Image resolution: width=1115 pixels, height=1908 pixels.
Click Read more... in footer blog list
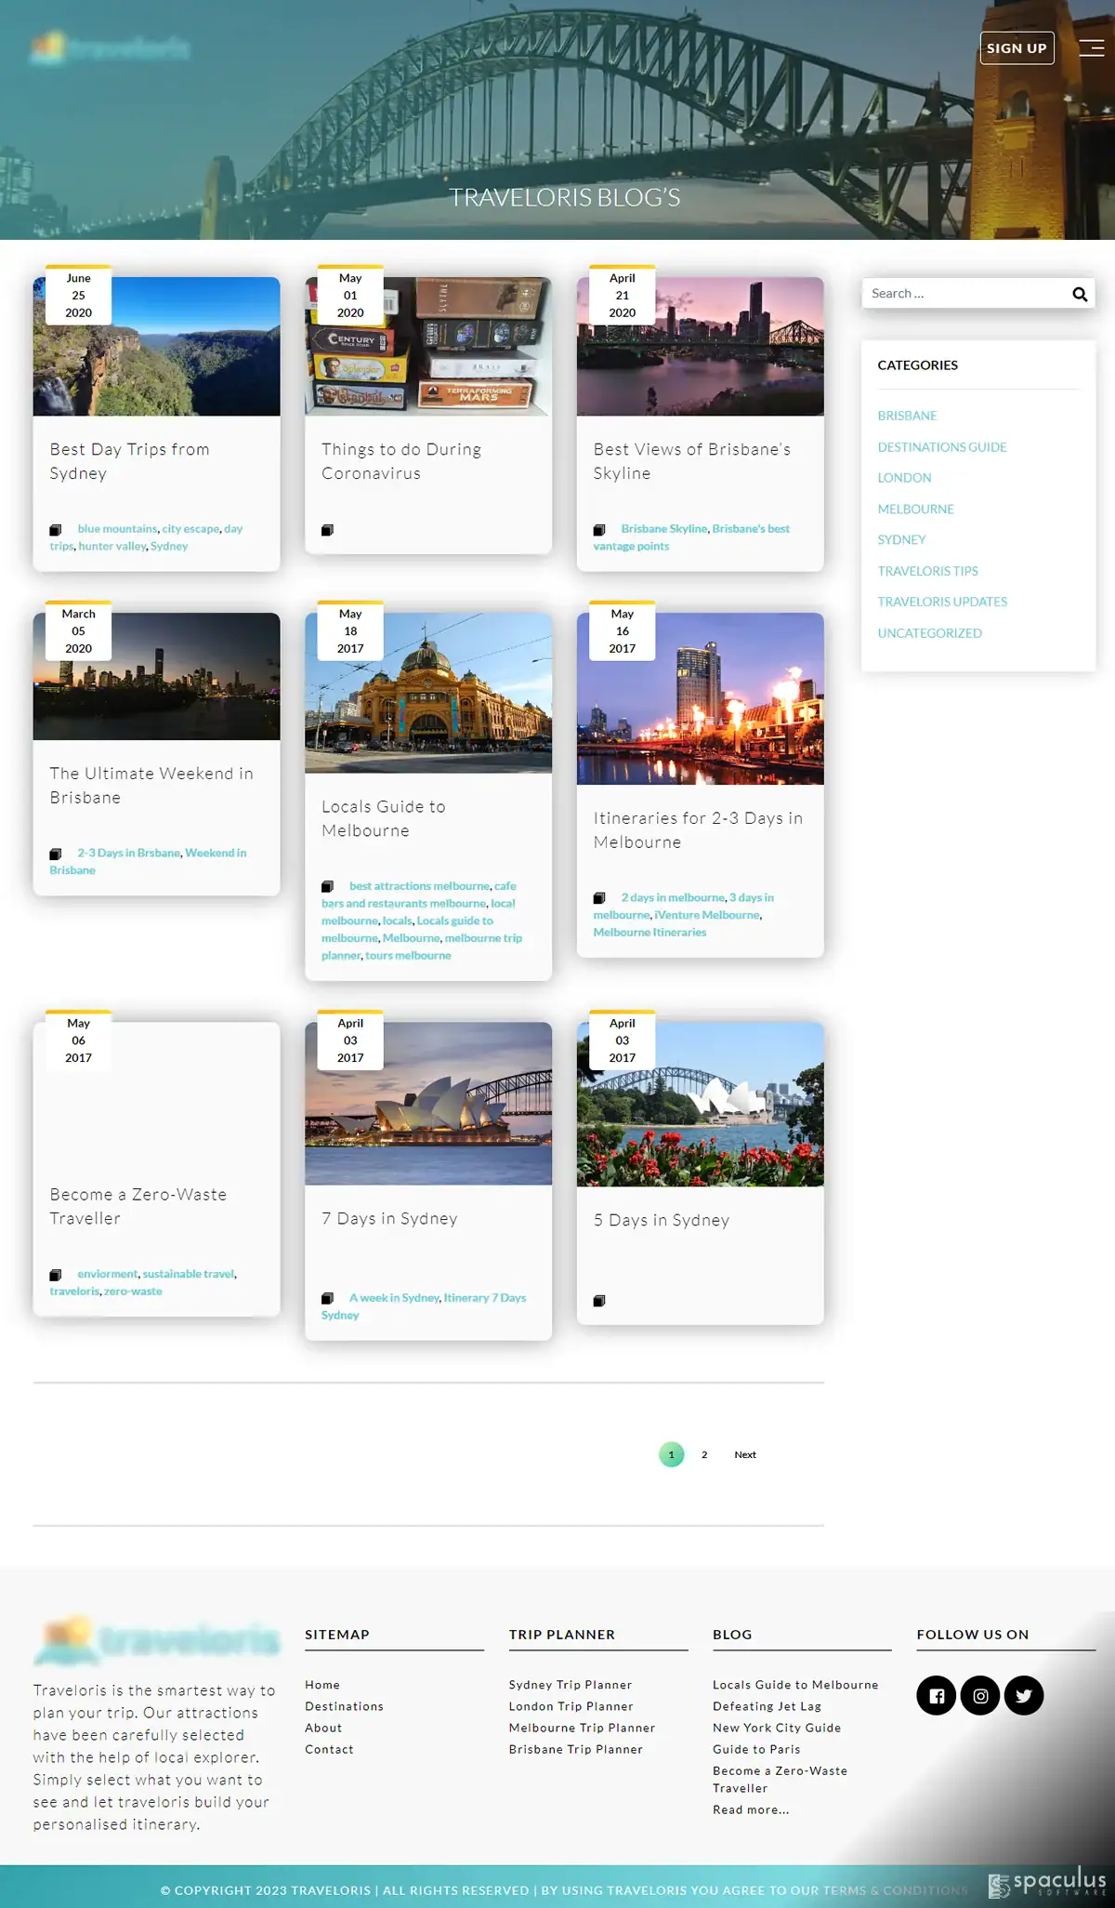pyautogui.click(x=751, y=1809)
